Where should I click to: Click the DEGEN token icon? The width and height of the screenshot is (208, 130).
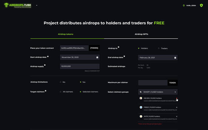coord(141,98)
